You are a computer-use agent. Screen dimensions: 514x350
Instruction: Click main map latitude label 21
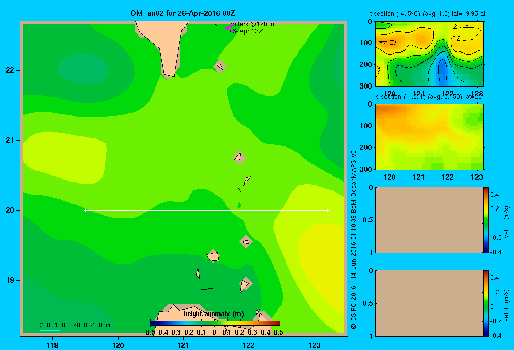[x=10, y=140]
